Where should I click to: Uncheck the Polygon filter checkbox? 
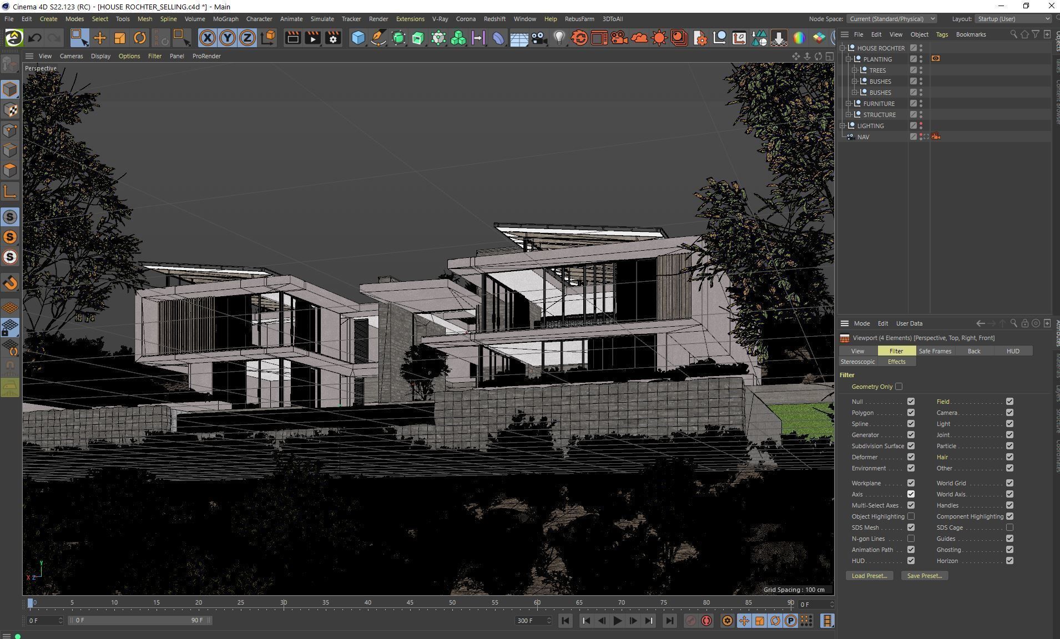[911, 413]
